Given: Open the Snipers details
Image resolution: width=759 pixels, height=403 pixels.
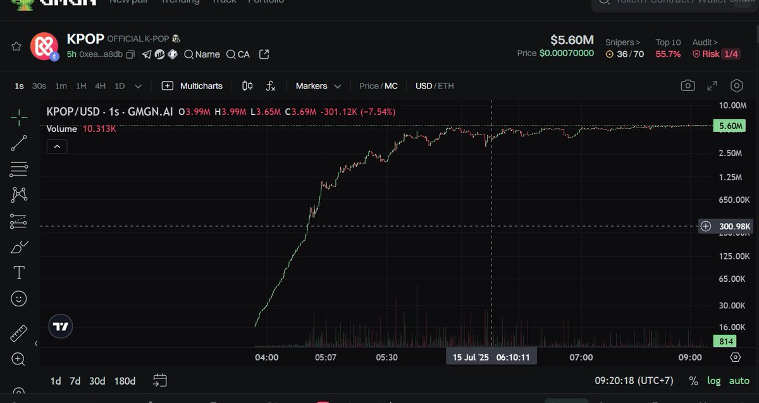Looking at the screenshot, I should point(622,42).
